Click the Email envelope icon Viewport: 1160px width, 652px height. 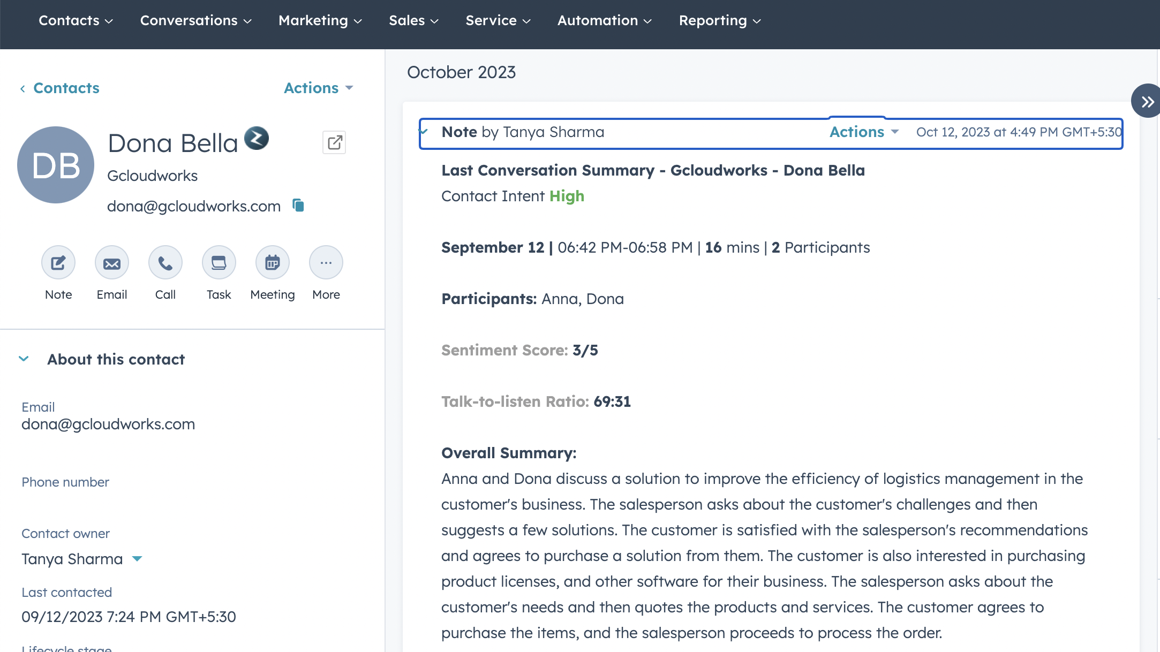click(x=112, y=263)
